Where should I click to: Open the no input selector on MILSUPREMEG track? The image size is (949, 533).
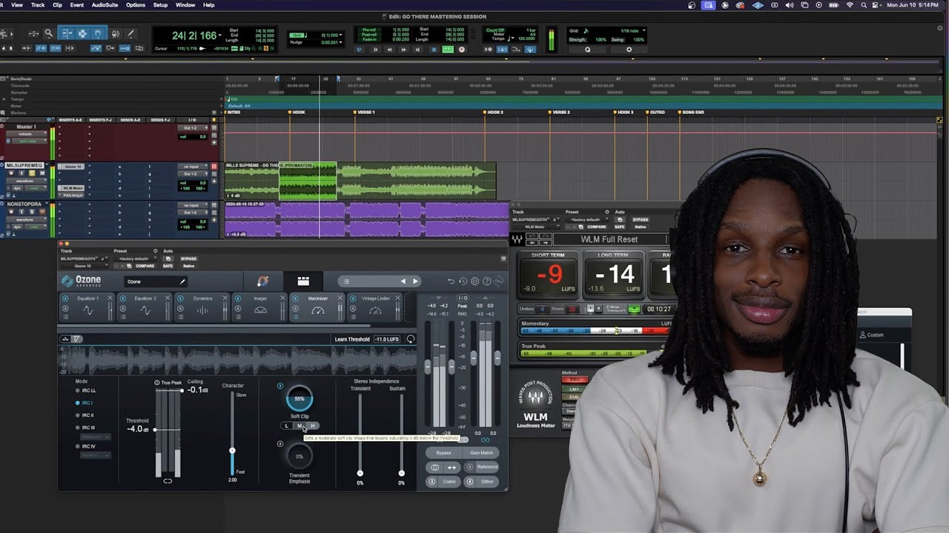click(x=191, y=167)
